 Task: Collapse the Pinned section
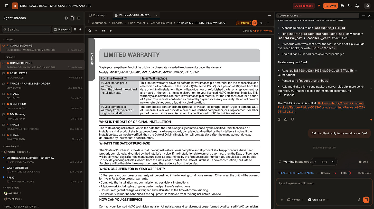9,57
